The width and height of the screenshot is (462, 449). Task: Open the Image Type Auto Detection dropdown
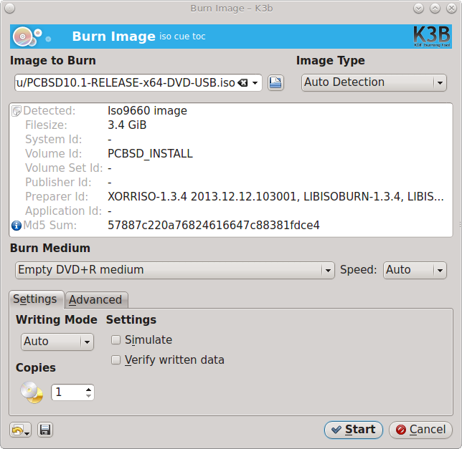click(x=374, y=82)
